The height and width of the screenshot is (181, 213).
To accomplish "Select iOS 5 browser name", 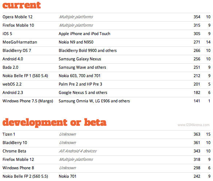I will [7, 34].
